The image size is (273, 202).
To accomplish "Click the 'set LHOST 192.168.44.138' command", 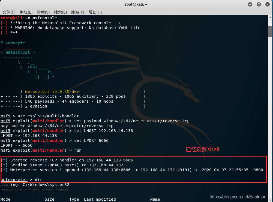I will point(104,131).
